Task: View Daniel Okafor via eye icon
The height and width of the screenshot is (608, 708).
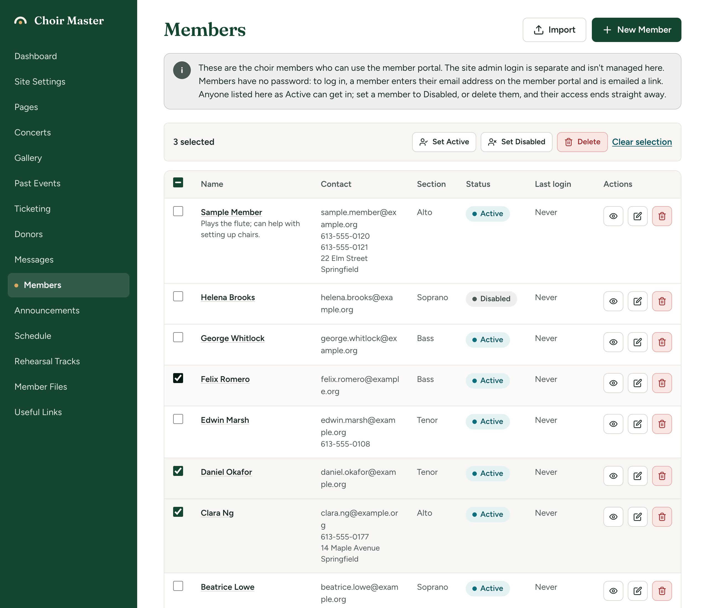Action: coord(613,476)
